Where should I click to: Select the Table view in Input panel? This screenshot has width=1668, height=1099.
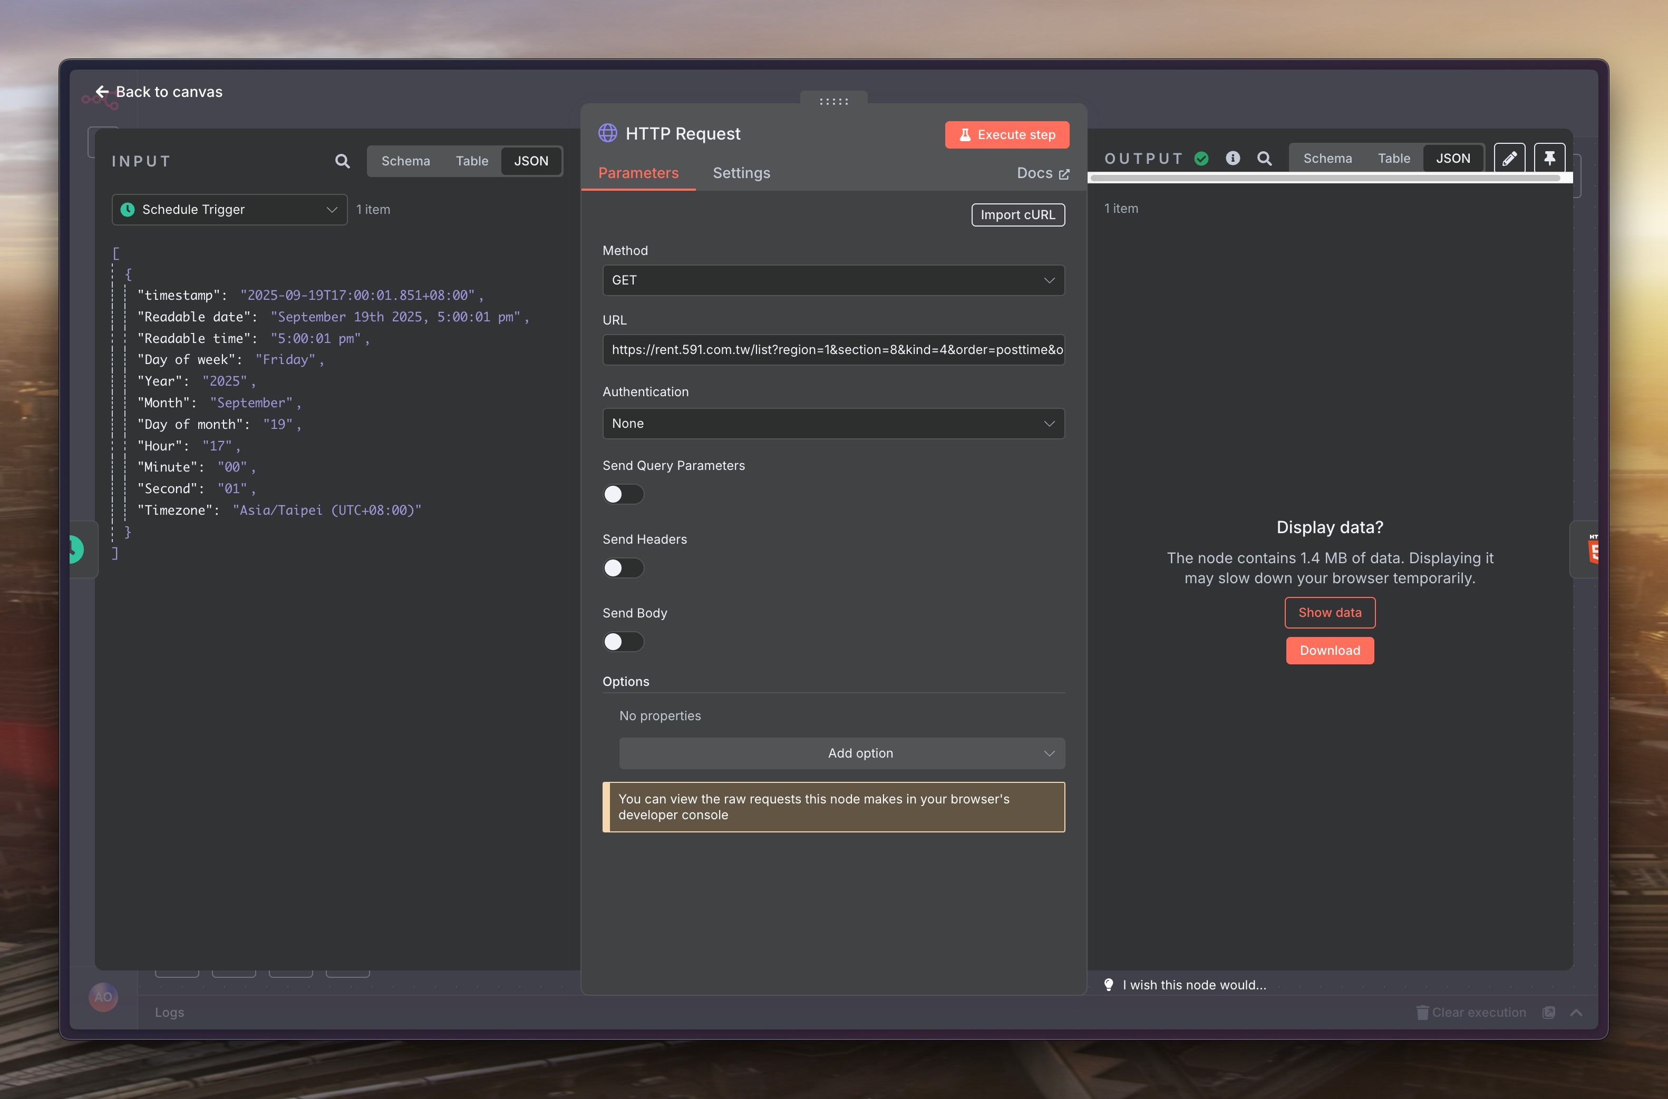pyautogui.click(x=471, y=161)
